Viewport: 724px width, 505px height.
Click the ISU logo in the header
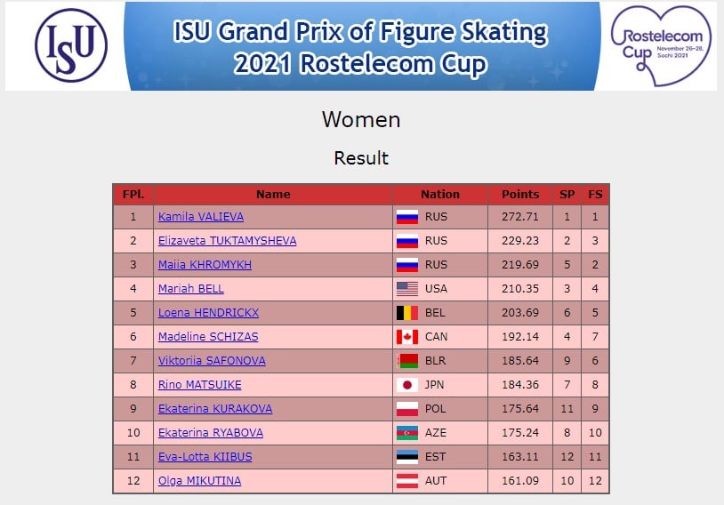(71, 45)
